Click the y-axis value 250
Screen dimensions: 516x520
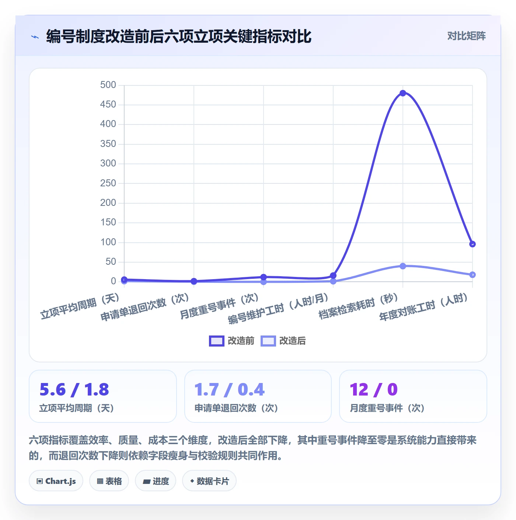tap(108, 183)
